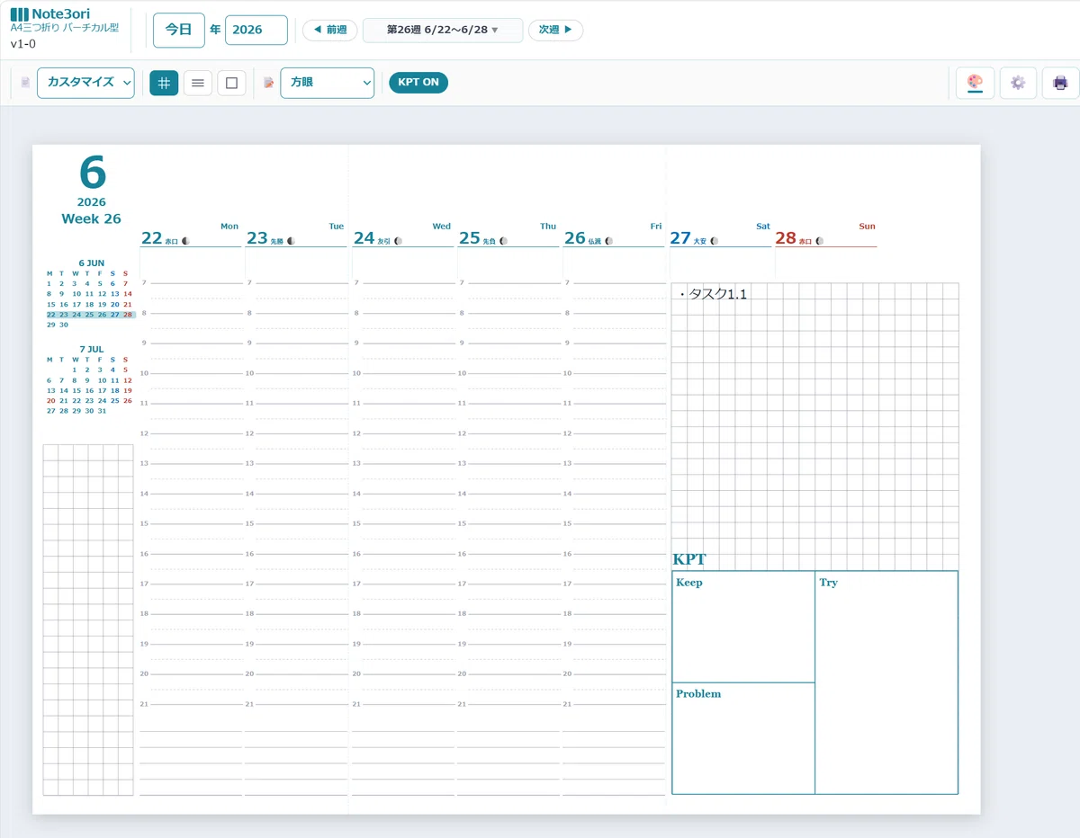Click the year input field 2026
The width and height of the screenshot is (1080, 838).
[256, 30]
